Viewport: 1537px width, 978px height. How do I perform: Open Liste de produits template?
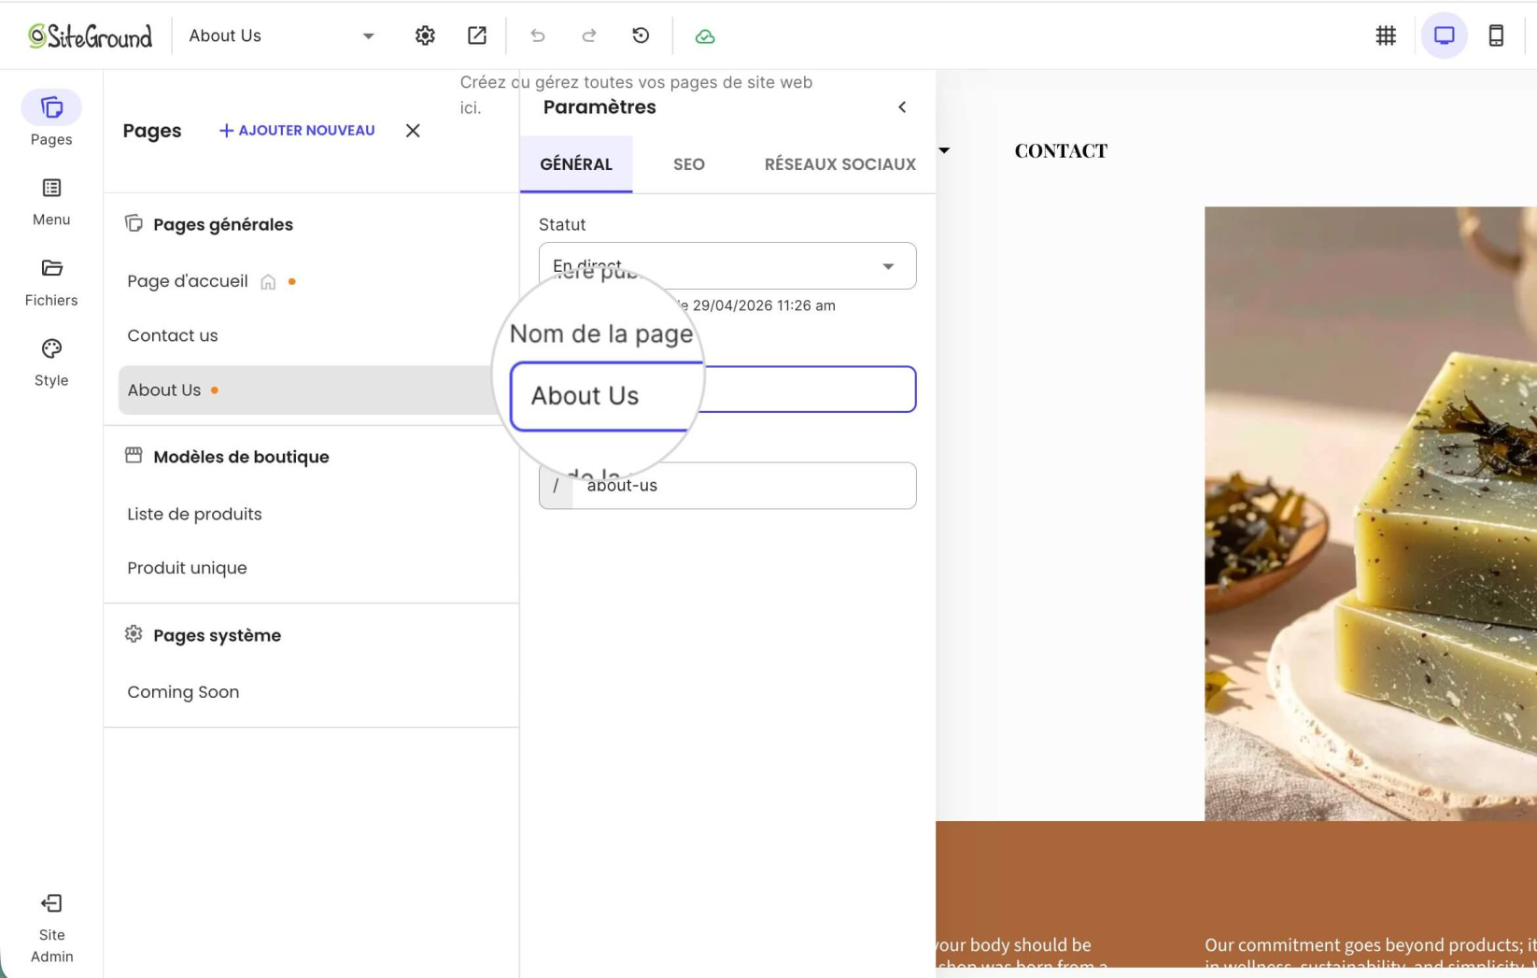coord(194,514)
